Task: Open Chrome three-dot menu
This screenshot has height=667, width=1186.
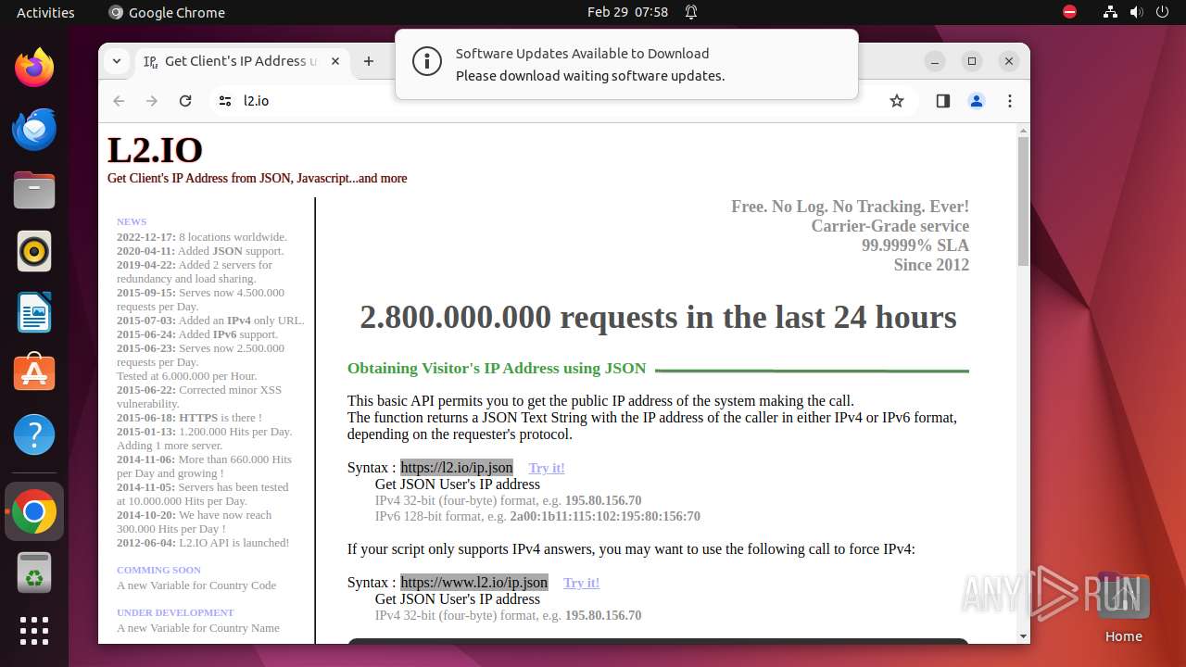Action: [1010, 101]
